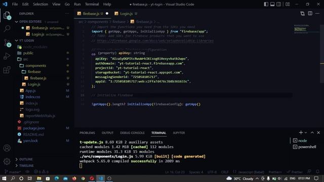Open the VS Code taskbar icon

[100, 178]
